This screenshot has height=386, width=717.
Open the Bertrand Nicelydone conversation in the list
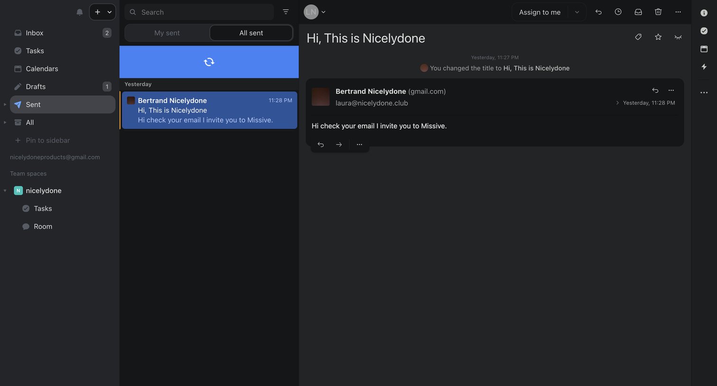209,110
